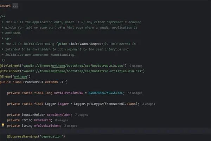Click the serialVersionUID field name
The height and width of the screenshot is (141, 211).
[69, 93]
